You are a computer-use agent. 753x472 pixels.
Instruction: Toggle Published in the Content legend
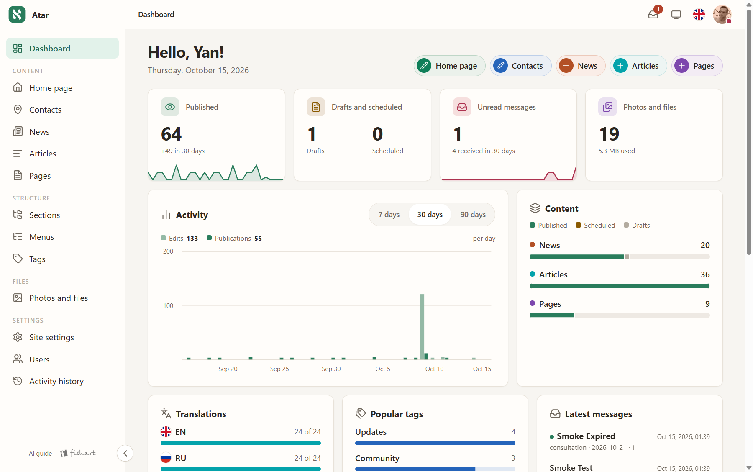[x=548, y=225]
